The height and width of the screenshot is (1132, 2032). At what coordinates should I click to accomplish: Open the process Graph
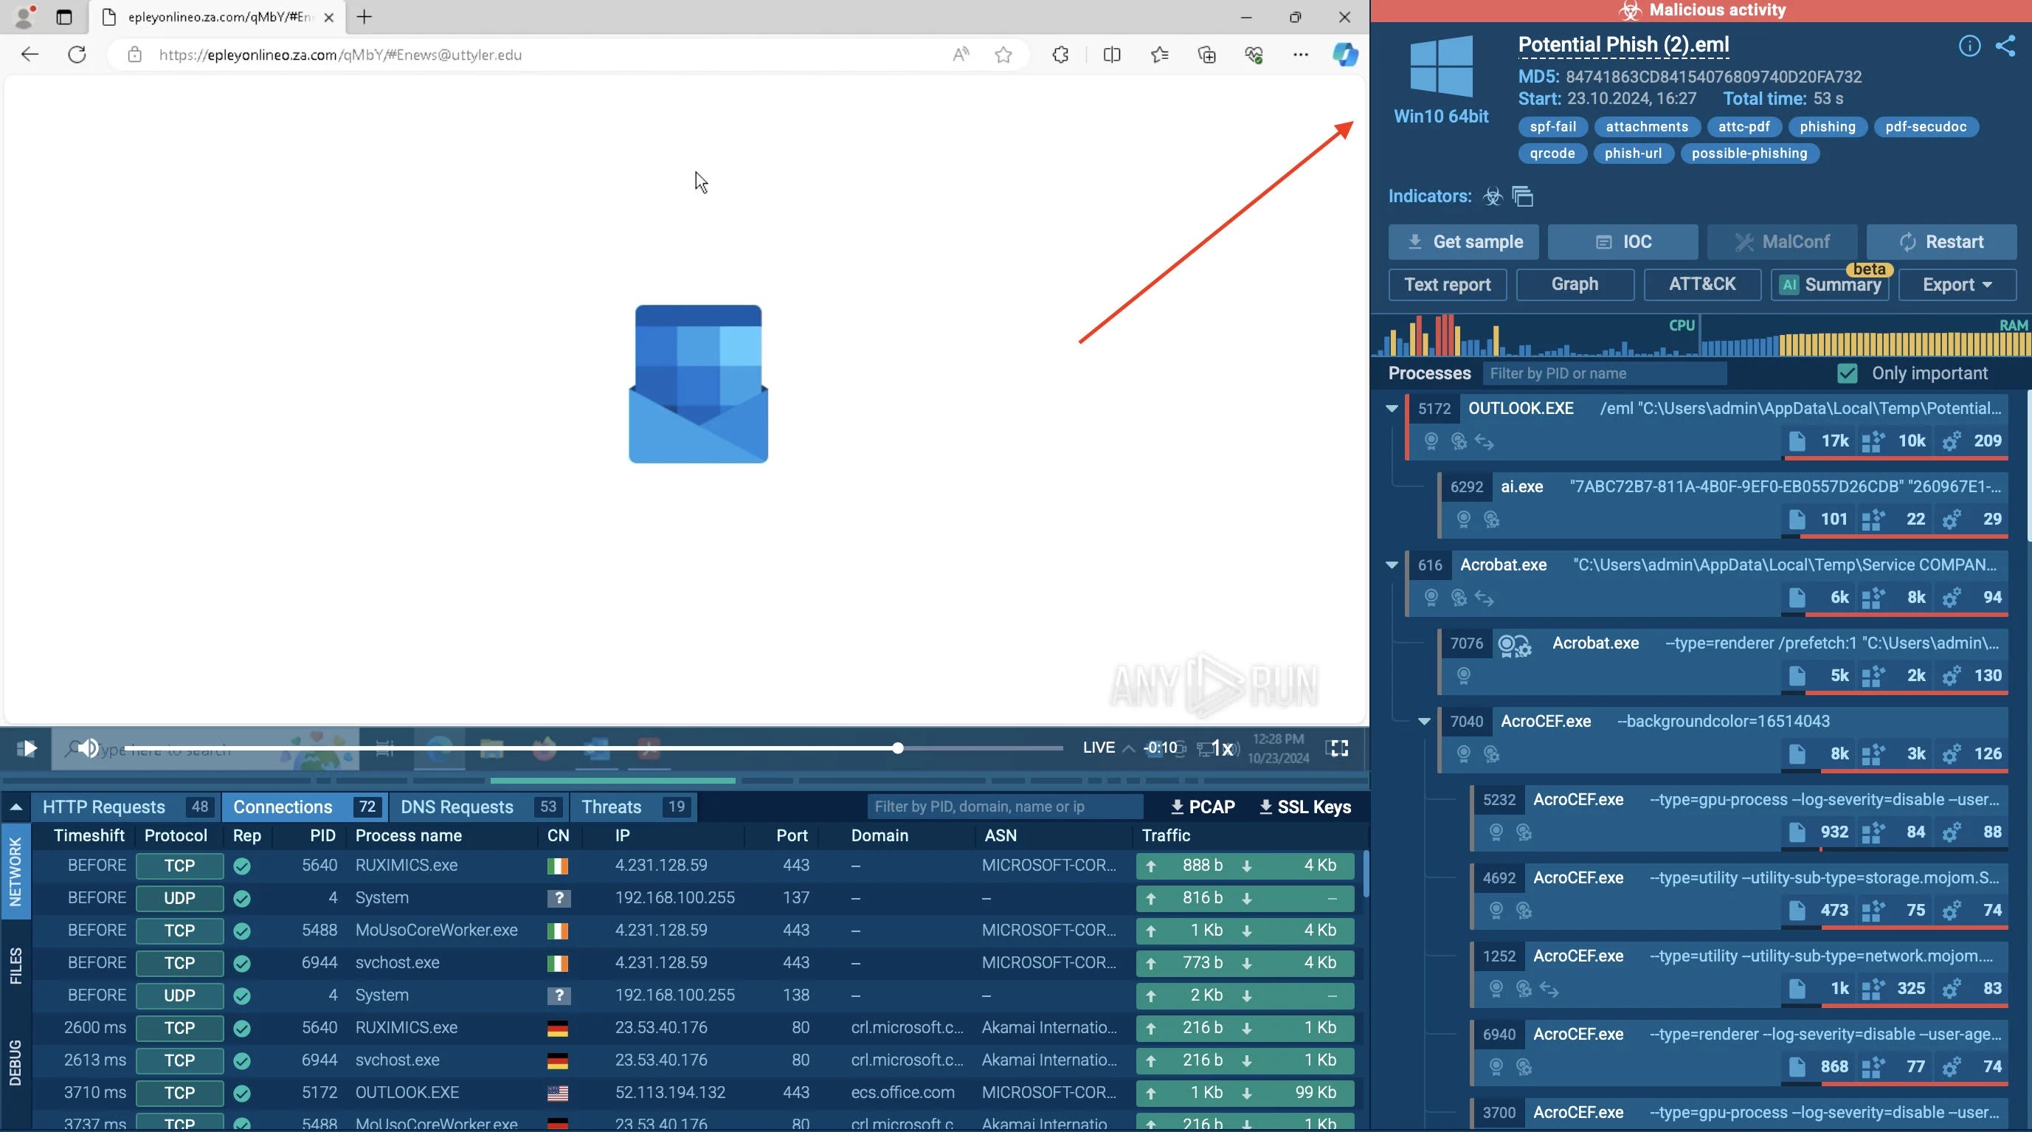click(x=1575, y=285)
